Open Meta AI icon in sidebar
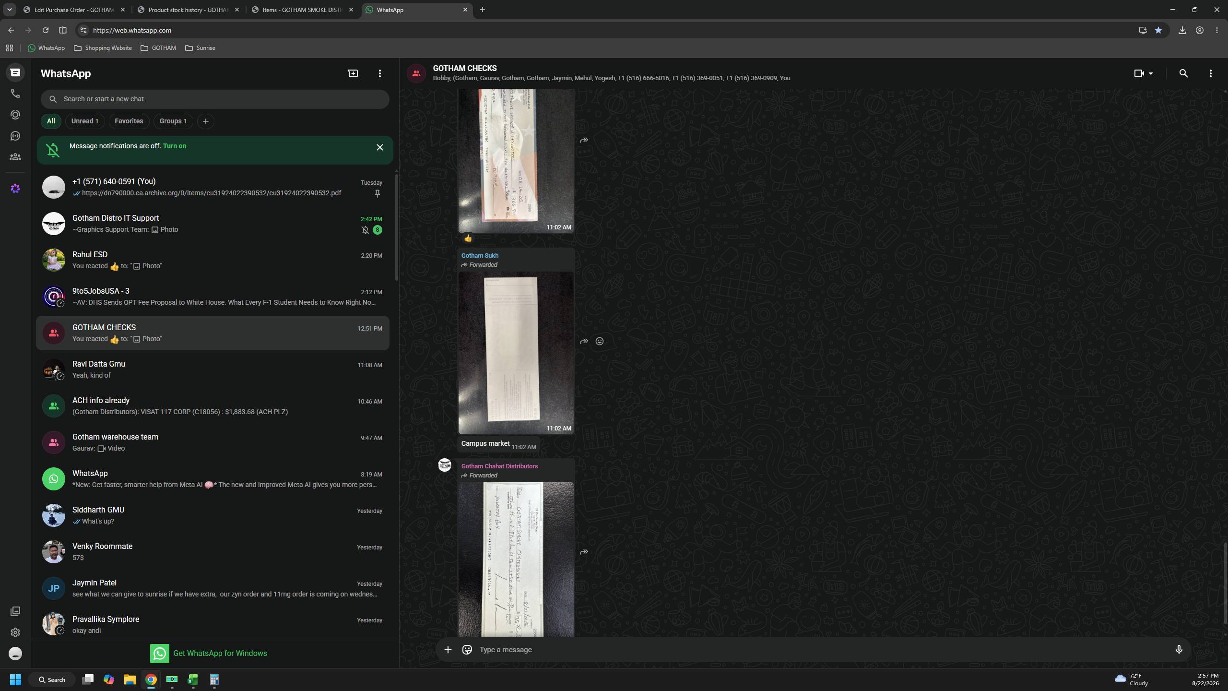Image resolution: width=1228 pixels, height=691 pixels. tap(15, 189)
